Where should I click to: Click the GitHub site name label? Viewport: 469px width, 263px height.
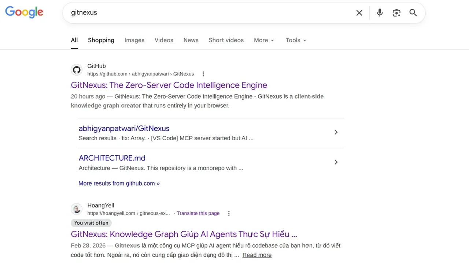pyautogui.click(x=96, y=66)
